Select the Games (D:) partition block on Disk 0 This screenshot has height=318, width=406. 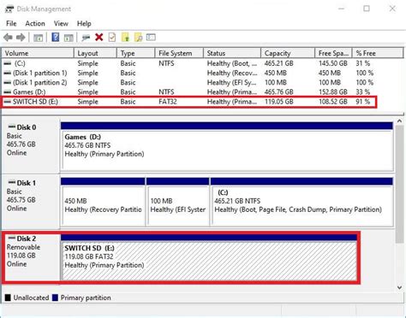[x=227, y=146]
